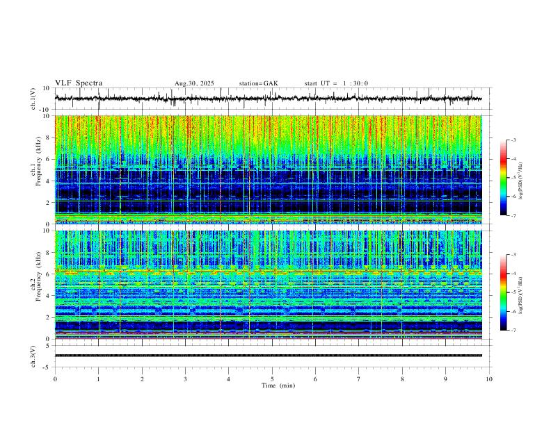
Task: Click the ch.1 color bar "log(PSD)" label
Action: click(521, 181)
